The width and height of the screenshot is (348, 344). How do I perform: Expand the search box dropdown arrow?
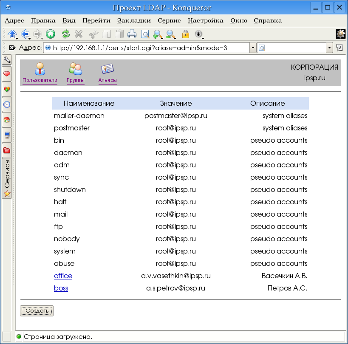tap(329, 48)
